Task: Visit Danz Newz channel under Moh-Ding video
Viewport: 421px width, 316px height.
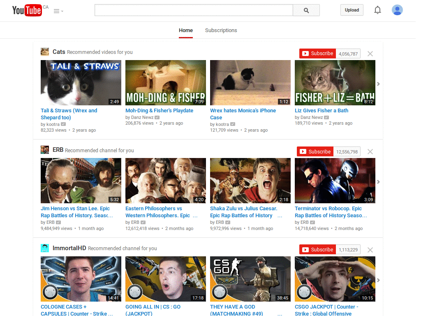Action: pos(142,117)
